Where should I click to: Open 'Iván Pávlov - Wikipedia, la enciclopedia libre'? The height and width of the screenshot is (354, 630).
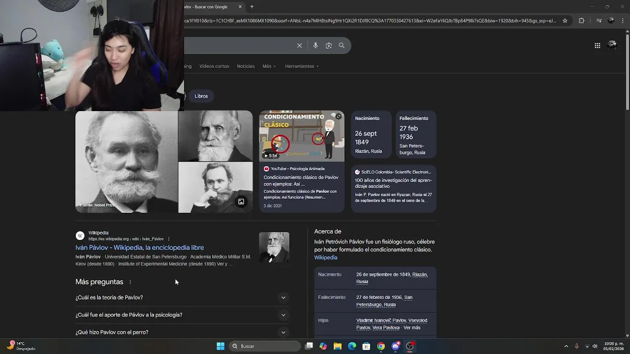click(x=140, y=247)
